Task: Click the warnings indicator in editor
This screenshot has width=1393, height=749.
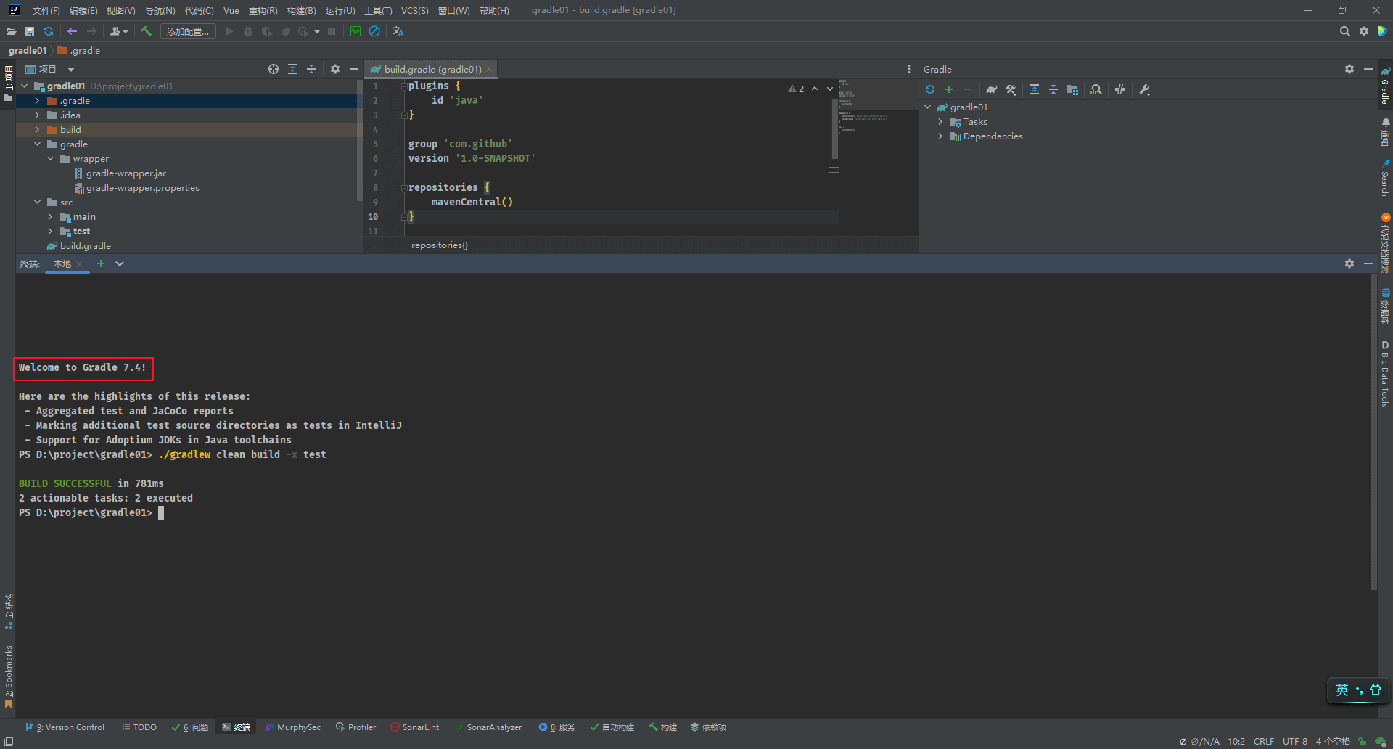Action: (x=796, y=89)
